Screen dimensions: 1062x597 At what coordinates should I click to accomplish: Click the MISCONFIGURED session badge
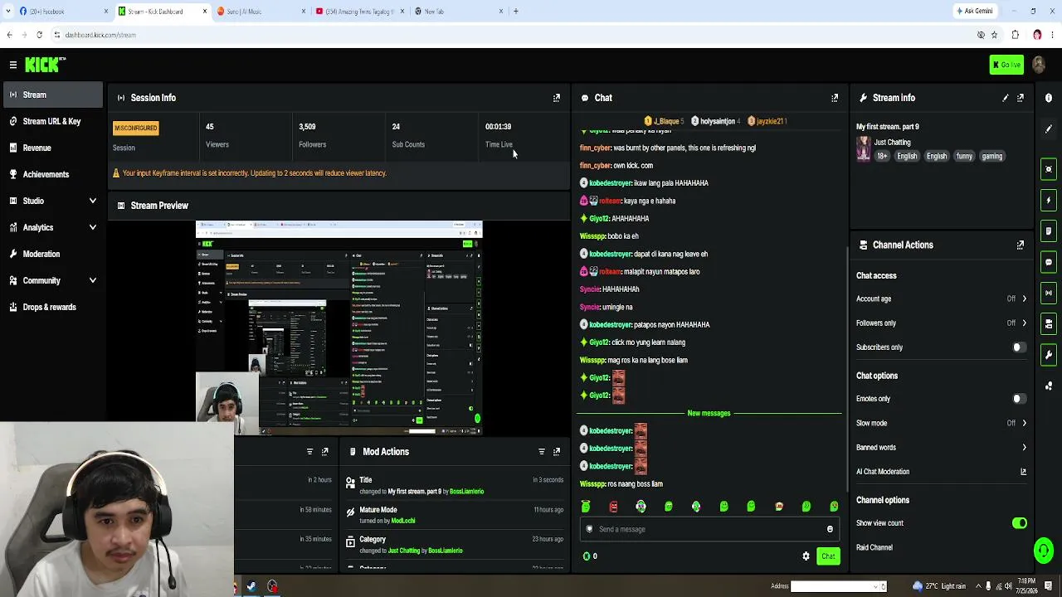point(135,128)
